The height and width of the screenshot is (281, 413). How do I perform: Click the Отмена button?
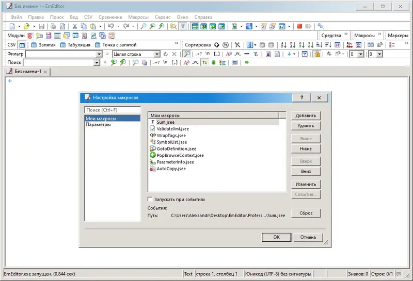308,237
